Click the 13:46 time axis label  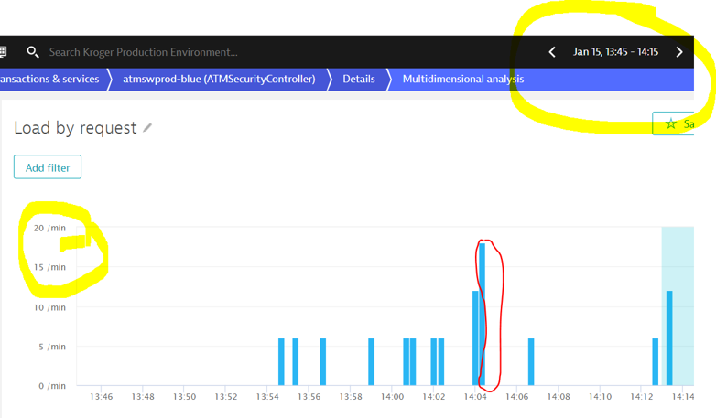101,397
